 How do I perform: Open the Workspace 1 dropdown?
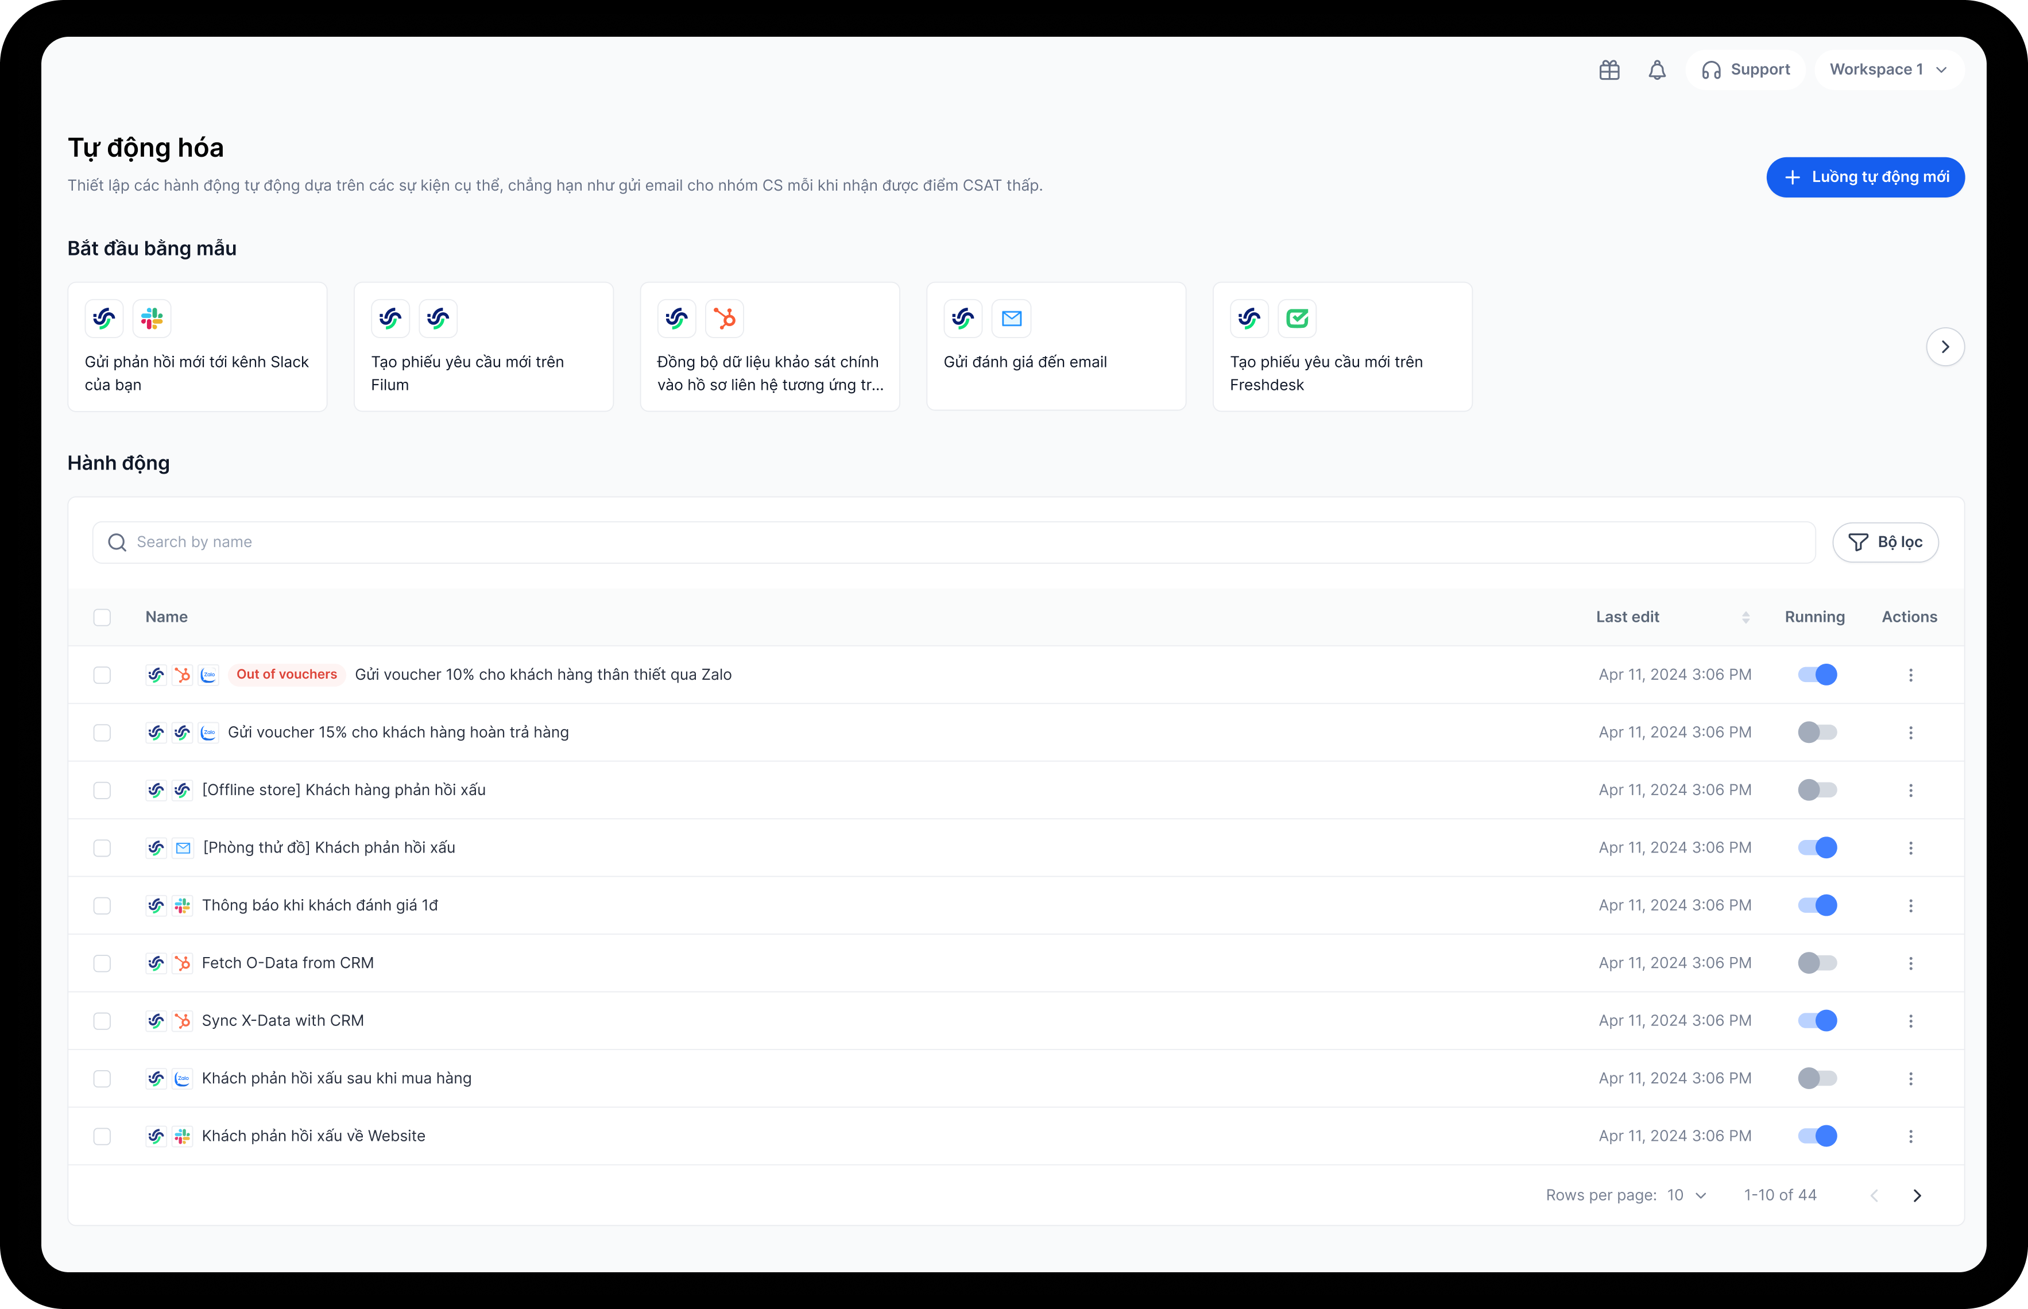point(1888,69)
